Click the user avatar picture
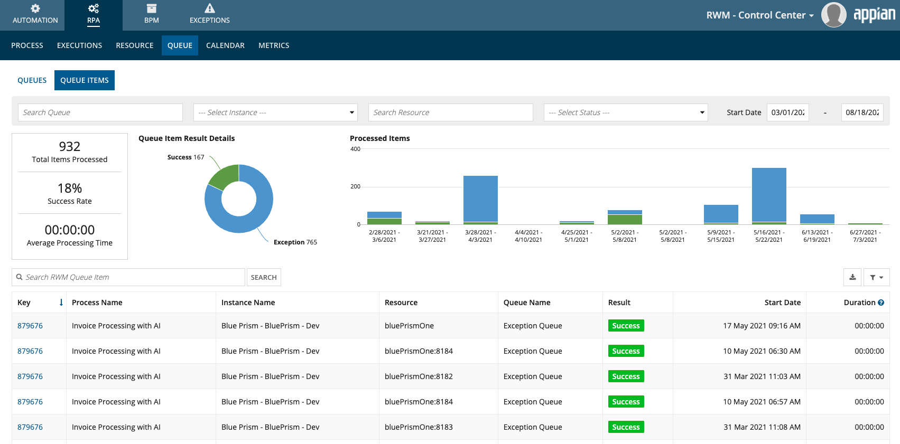The width and height of the screenshot is (900, 444). coord(833,15)
